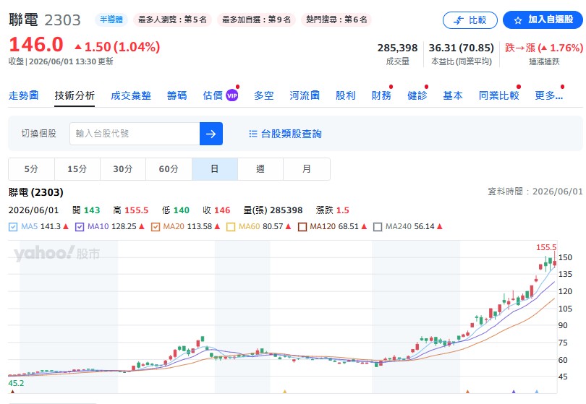Click the 36.31 (70.85) PE ratio value
586x404 pixels.
(461, 48)
